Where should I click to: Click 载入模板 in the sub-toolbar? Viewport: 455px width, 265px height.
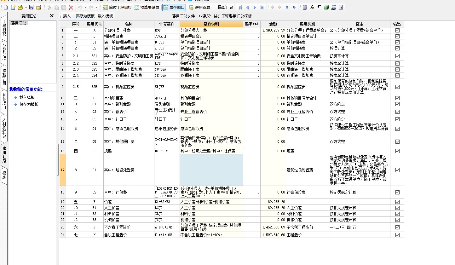coord(105,16)
